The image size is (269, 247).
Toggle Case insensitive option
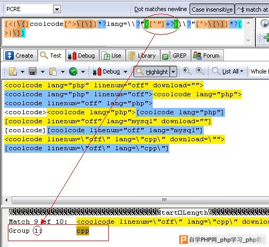212,10
